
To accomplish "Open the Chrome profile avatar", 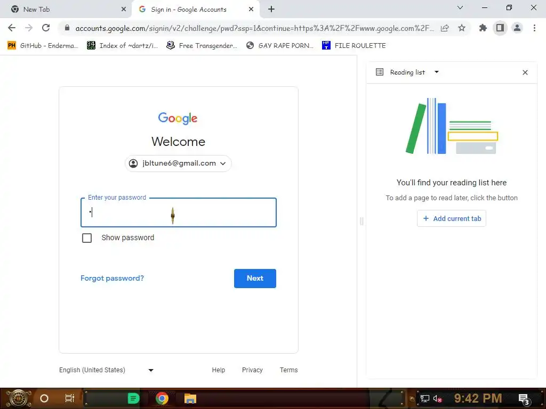I will pyautogui.click(x=517, y=28).
